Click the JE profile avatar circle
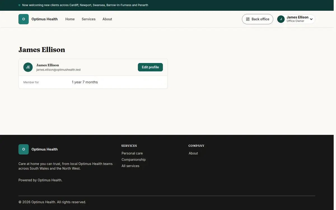This screenshot has width=336, height=210. pyautogui.click(x=28, y=67)
